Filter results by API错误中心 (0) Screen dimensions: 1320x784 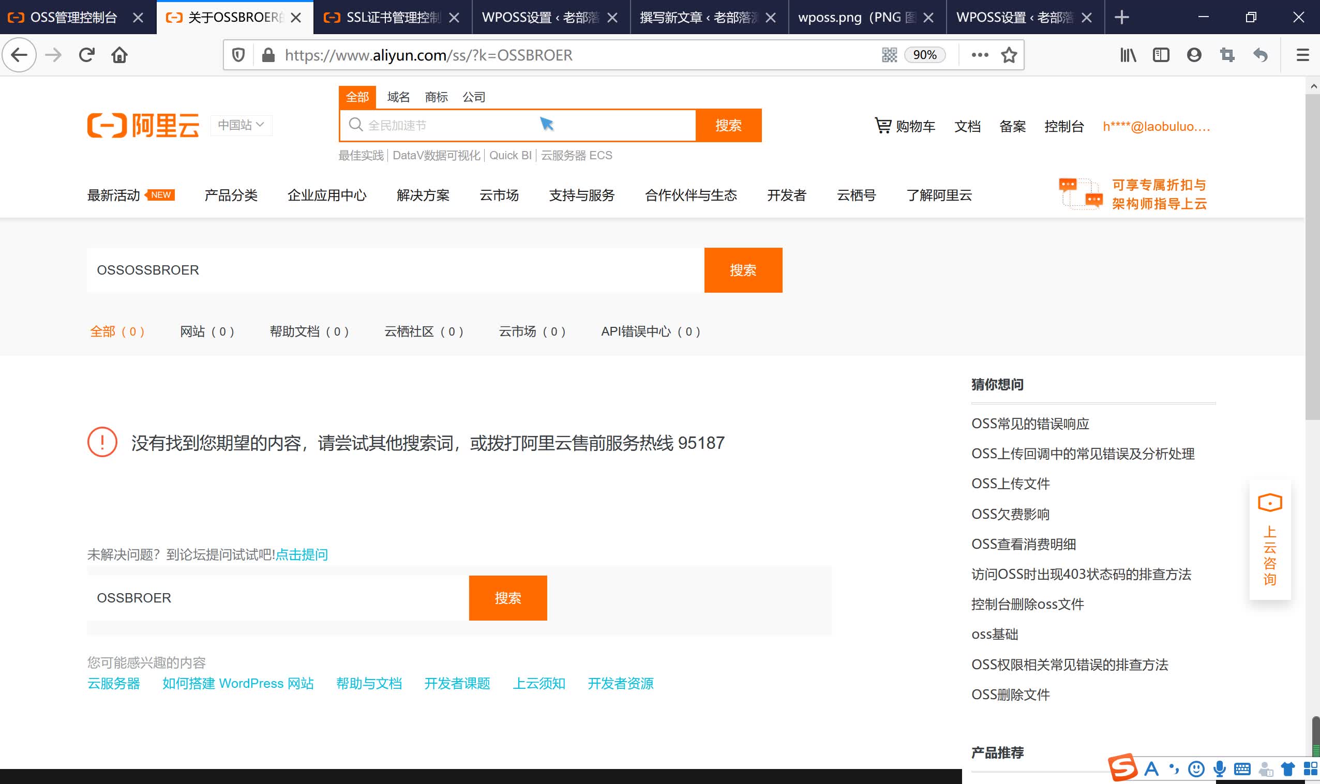[x=651, y=331]
